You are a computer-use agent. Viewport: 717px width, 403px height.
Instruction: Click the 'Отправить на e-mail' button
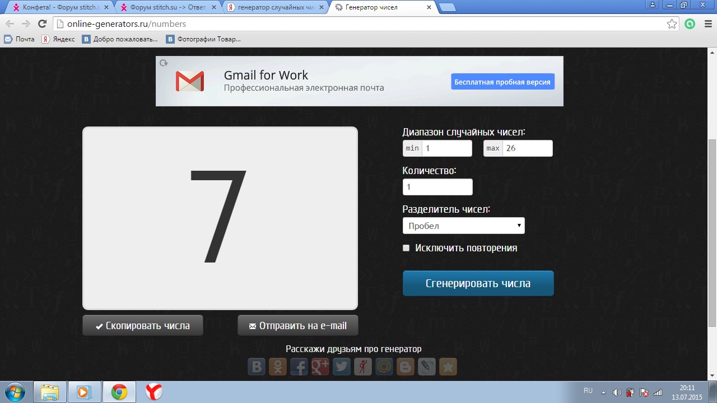(297, 326)
